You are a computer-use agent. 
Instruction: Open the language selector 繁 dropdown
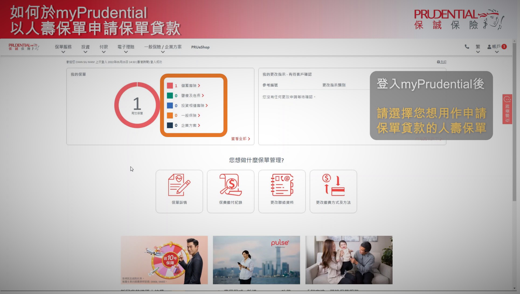point(478,49)
